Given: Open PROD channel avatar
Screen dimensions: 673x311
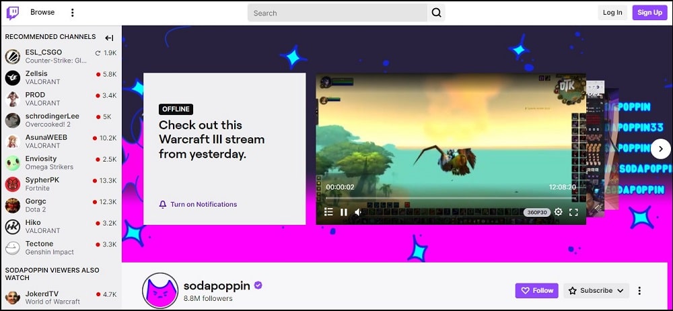Looking at the screenshot, I should (13, 99).
